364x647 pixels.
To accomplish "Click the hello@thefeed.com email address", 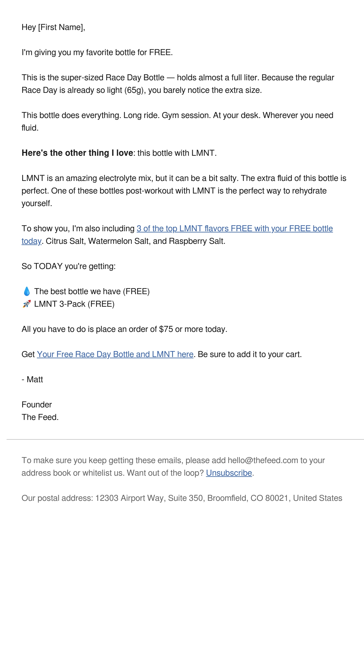I will coord(263,460).
